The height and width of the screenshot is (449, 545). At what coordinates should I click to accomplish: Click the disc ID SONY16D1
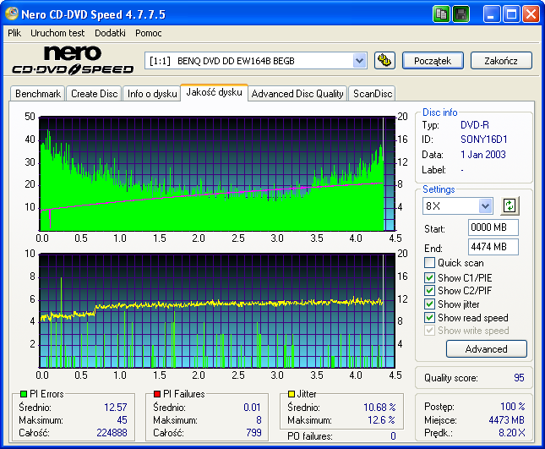[x=484, y=140]
